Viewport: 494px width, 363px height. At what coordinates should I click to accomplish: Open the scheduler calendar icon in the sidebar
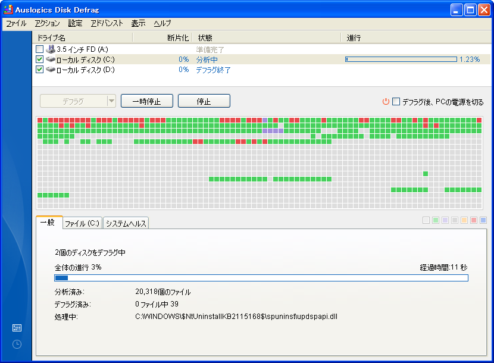click(x=17, y=328)
